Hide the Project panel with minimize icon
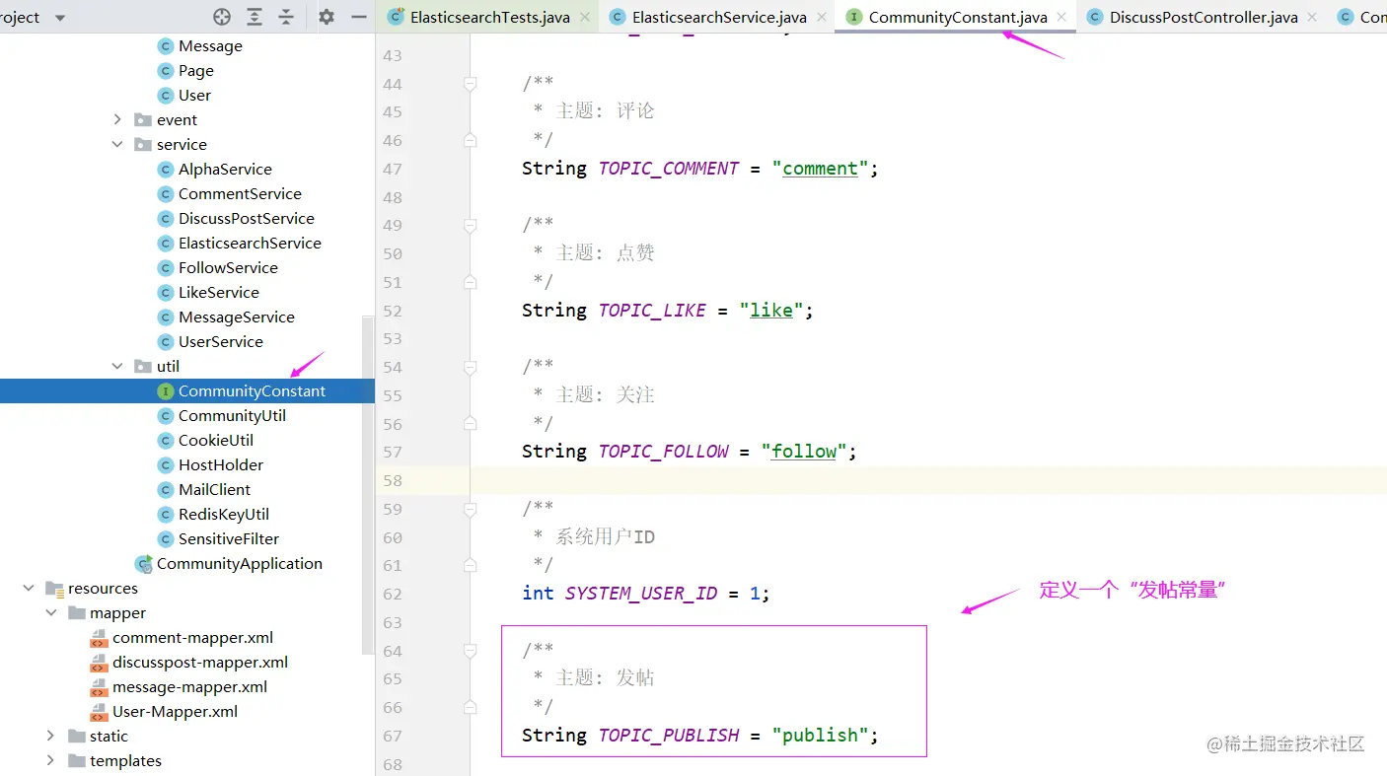 357,17
